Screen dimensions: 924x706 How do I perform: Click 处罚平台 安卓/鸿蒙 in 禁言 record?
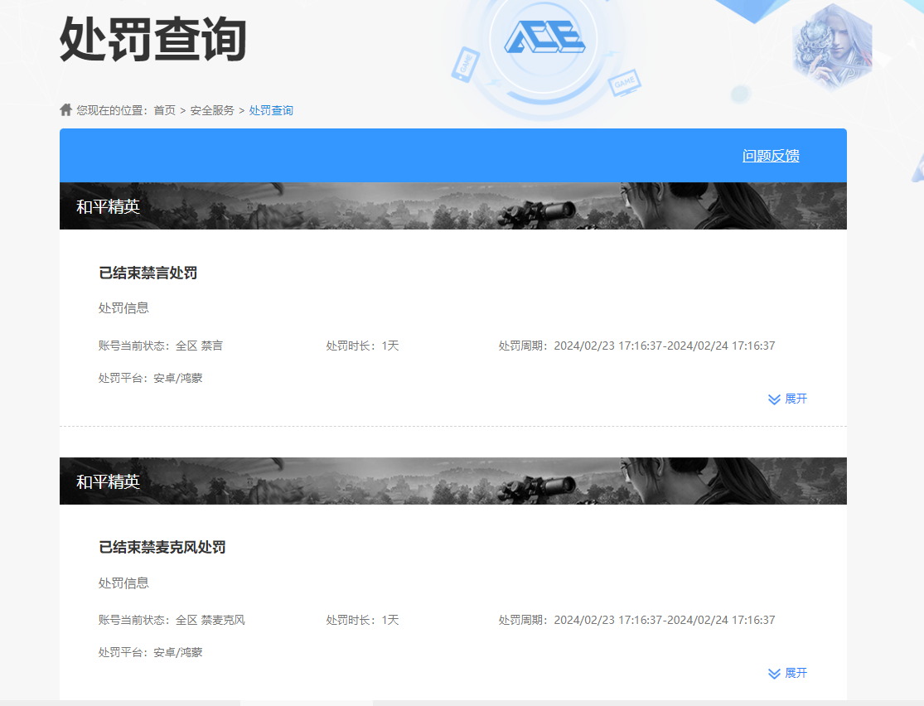point(150,378)
